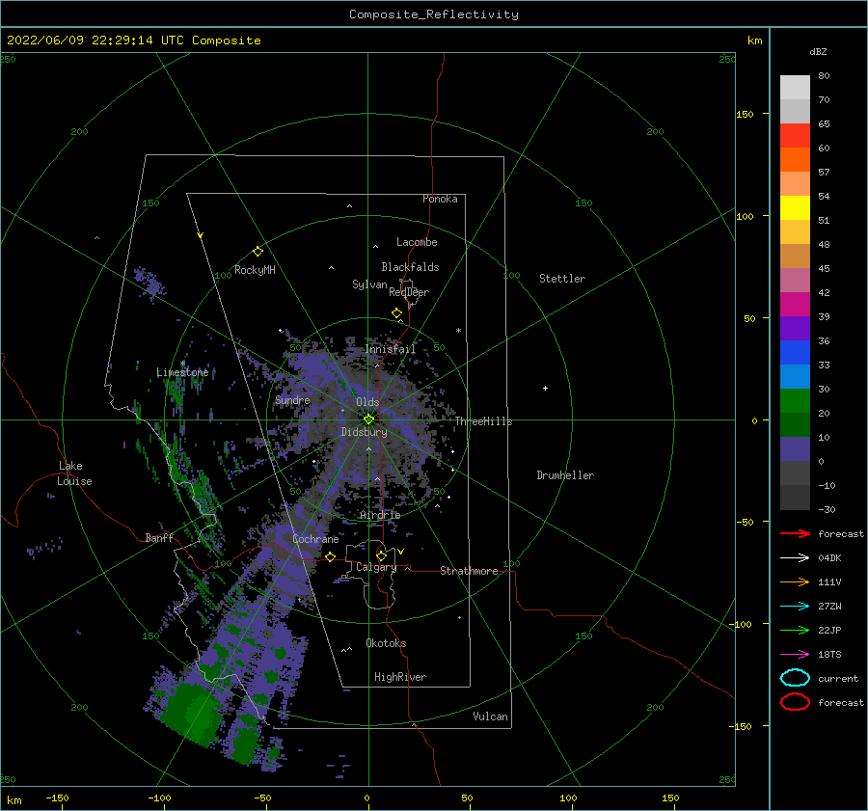868x811 pixels.
Task: Click the Sundre city label
Action: pos(292,399)
